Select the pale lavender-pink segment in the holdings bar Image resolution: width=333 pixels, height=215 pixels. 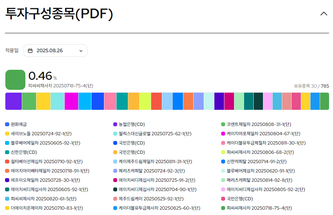pos(268,101)
